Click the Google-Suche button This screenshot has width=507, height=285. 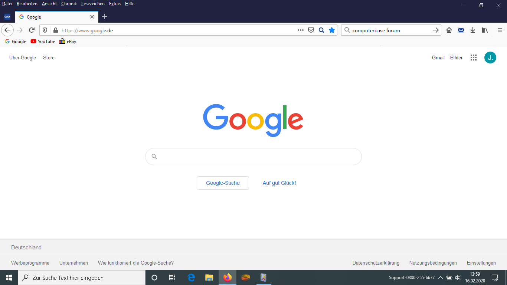click(223, 183)
